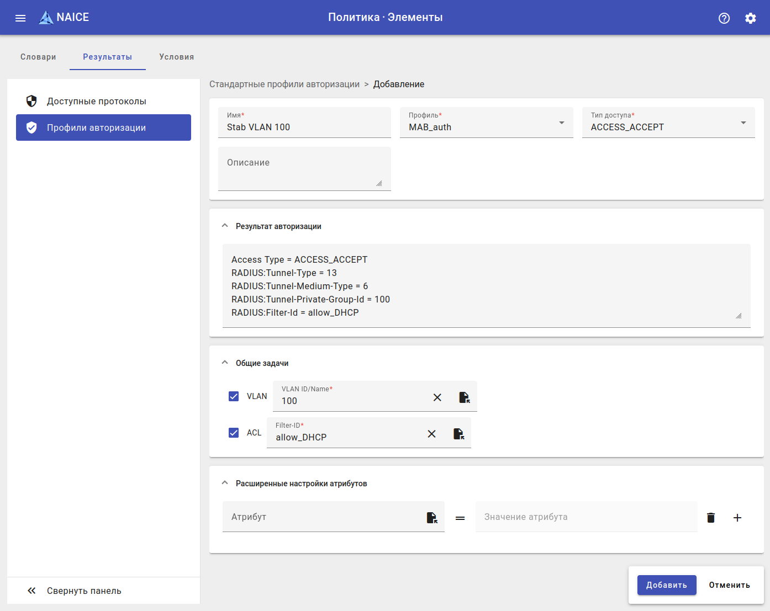
Task: Collapse the Общие задачи section
Action: click(225, 363)
